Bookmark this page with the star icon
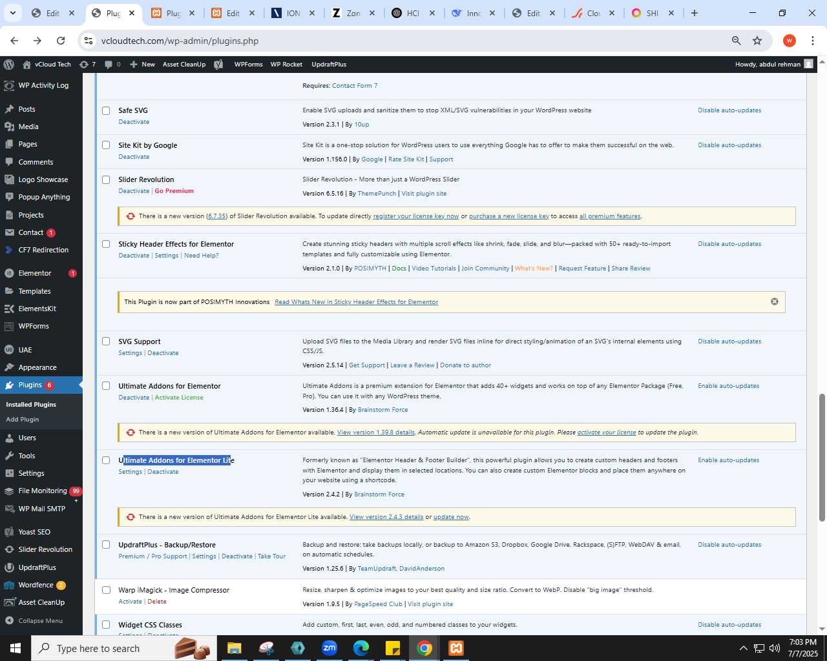 point(757,41)
